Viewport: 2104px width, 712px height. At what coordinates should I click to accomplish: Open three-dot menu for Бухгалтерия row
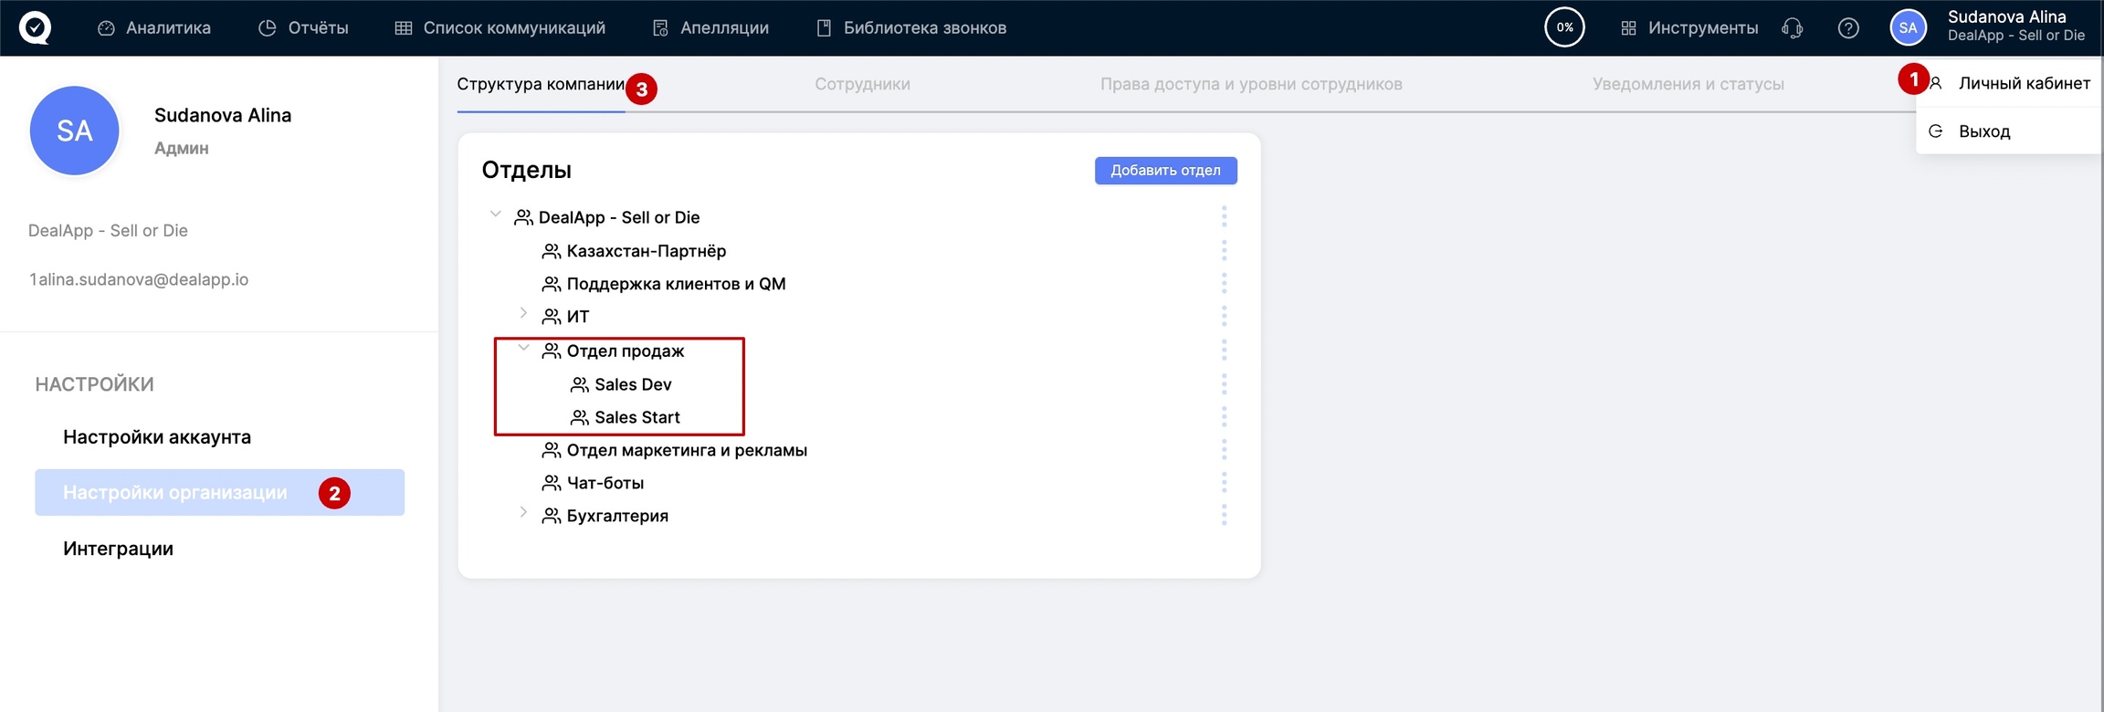coord(1224,516)
